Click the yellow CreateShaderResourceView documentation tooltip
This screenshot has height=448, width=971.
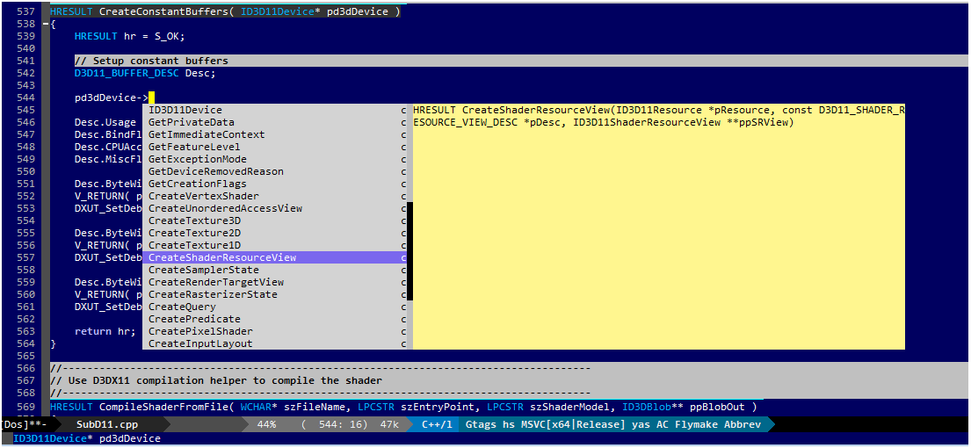click(x=659, y=227)
